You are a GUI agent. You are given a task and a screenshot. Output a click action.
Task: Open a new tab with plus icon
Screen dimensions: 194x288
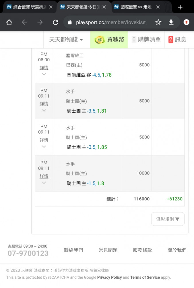180,7
